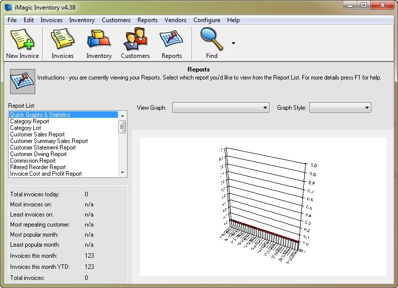
Task: Open the Invoices toolbar icon
Action: 62,39
